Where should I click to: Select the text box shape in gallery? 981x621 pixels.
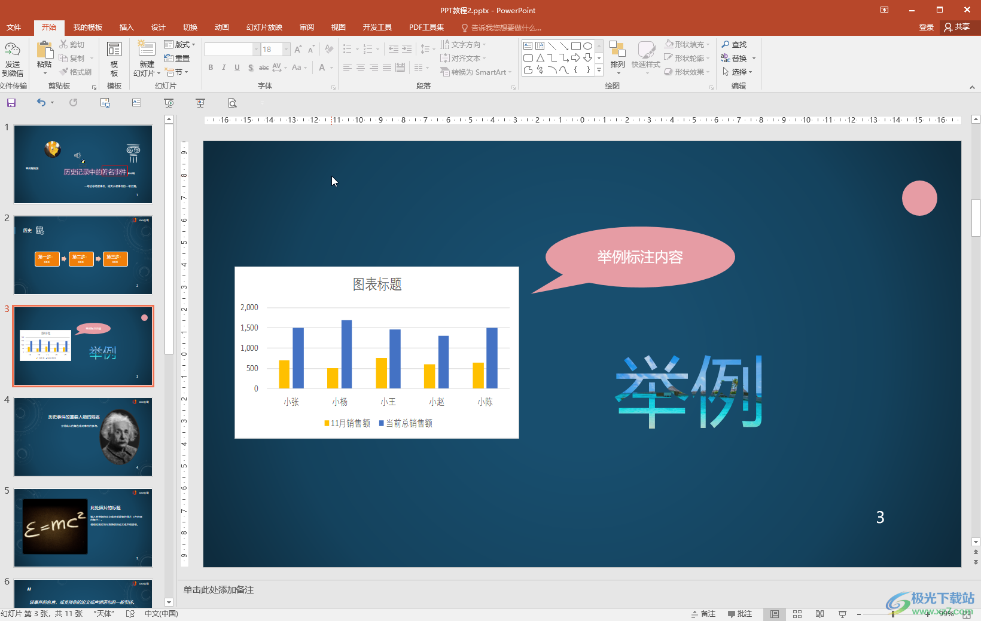pos(528,46)
